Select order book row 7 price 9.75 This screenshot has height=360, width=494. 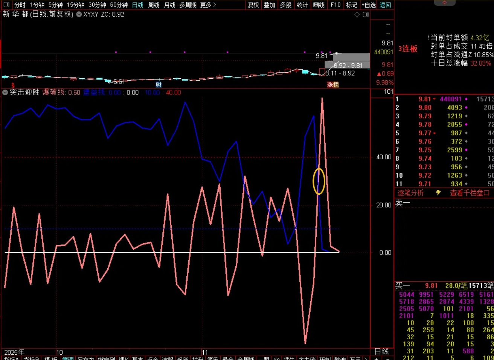click(425, 150)
